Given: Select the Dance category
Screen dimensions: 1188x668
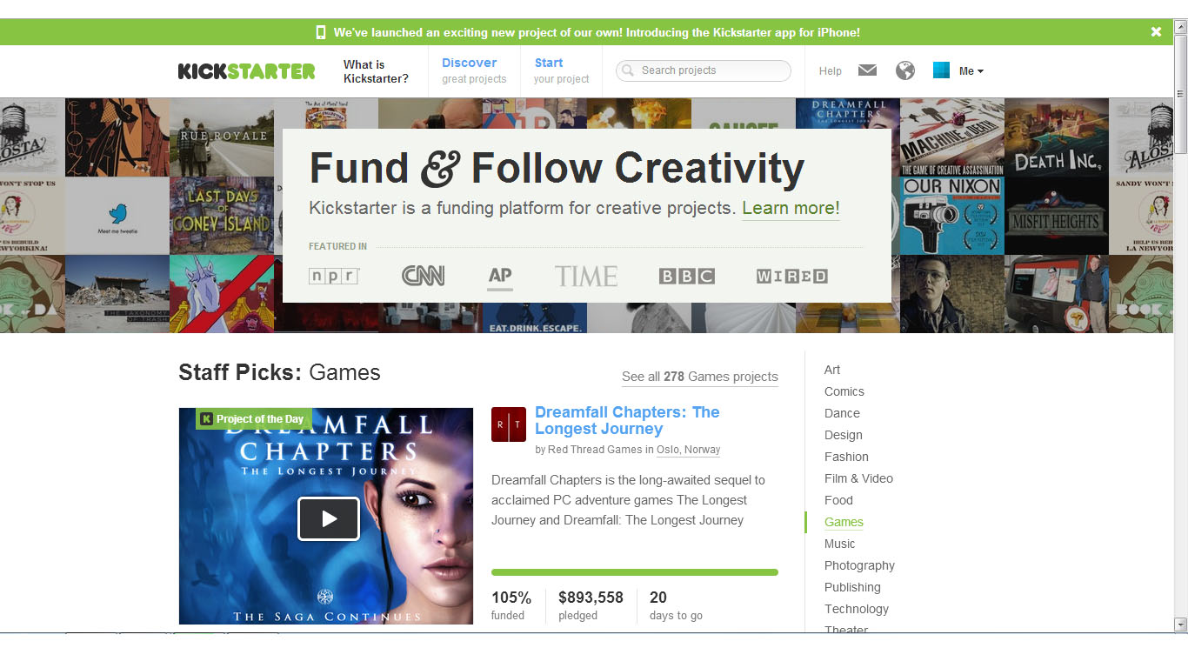Looking at the screenshot, I should 842,413.
